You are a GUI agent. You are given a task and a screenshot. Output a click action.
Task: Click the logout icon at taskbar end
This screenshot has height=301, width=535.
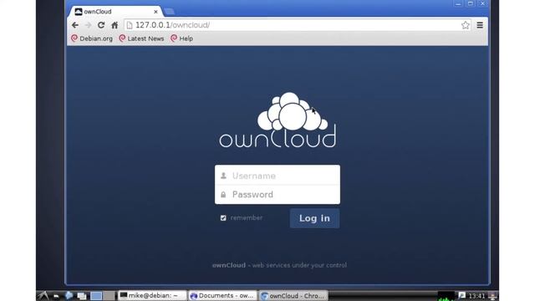pyautogui.click(x=492, y=296)
